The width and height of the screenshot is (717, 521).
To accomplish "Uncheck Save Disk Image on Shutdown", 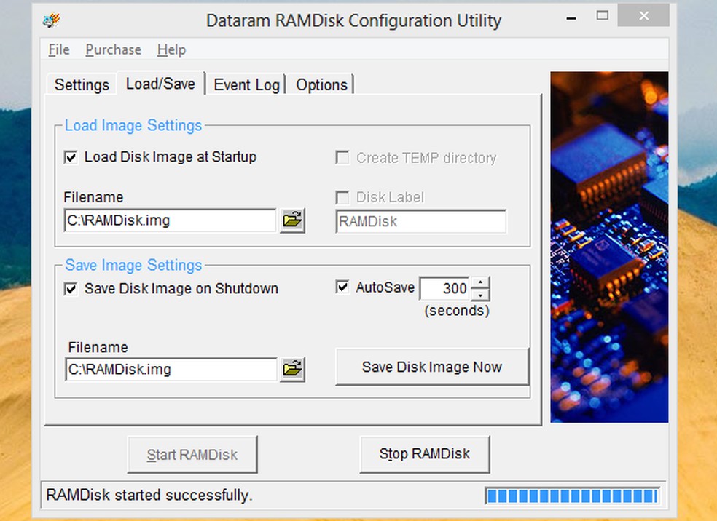I will pyautogui.click(x=71, y=289).
